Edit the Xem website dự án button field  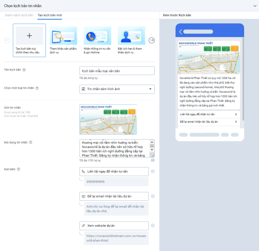[114, 226]
